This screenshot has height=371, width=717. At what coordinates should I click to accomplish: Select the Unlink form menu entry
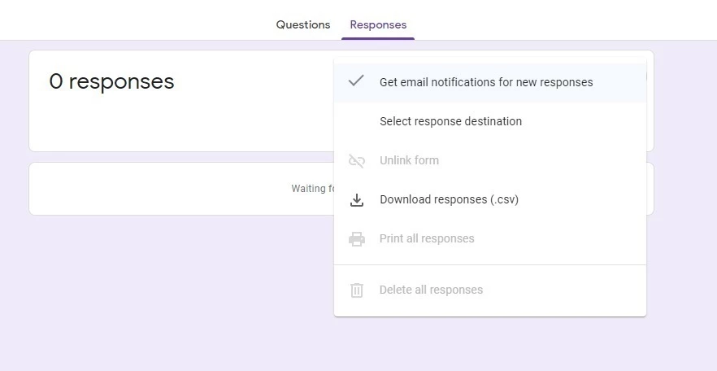[x=409, y=160]
